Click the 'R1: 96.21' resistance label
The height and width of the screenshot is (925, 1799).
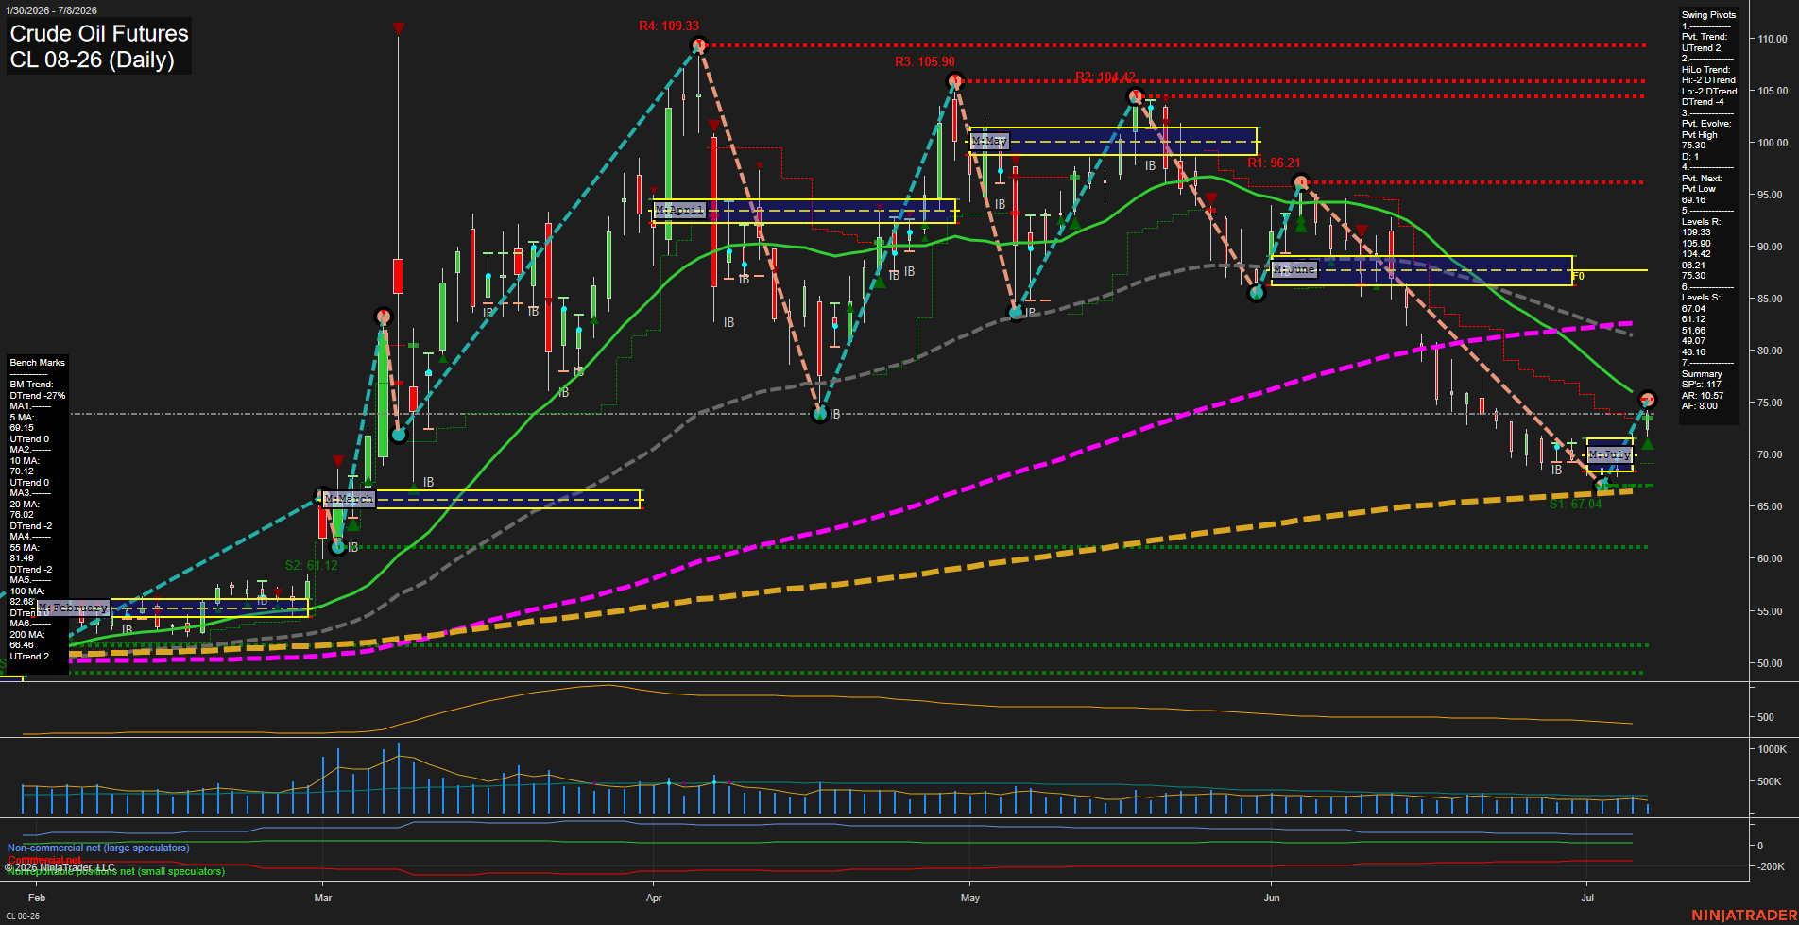tap(1274, 163)
